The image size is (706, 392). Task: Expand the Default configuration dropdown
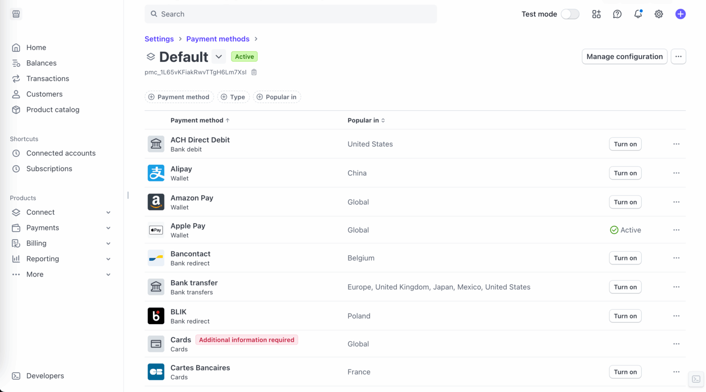click(x=219, y=56)
